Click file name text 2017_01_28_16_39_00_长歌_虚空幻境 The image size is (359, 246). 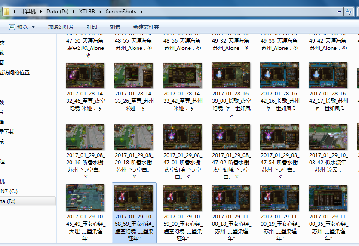point(231,104)
